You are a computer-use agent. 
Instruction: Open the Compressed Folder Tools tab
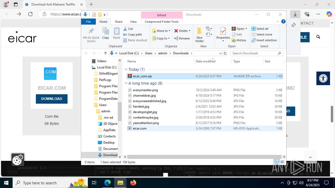click(x=161, y=22)
